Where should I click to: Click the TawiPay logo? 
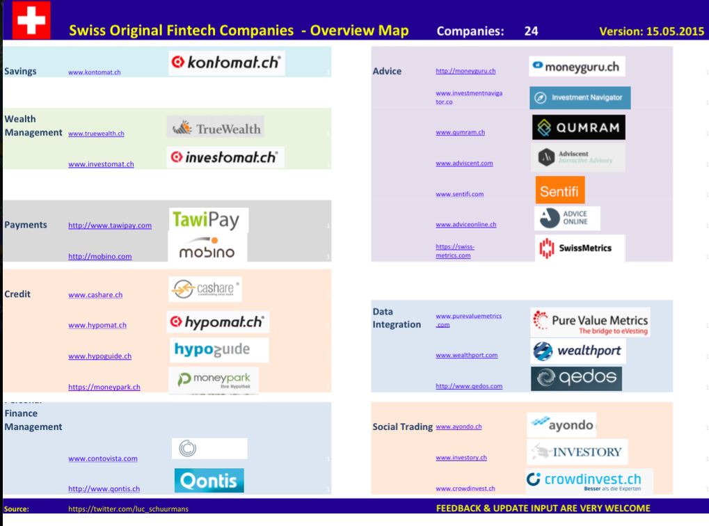pos(209,220)
